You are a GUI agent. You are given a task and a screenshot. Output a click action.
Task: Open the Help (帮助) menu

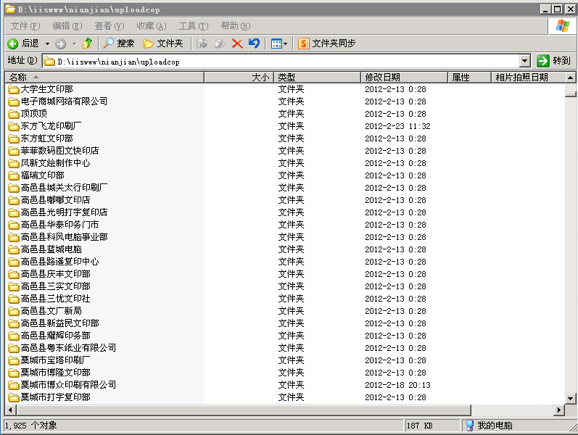point(236,26)
